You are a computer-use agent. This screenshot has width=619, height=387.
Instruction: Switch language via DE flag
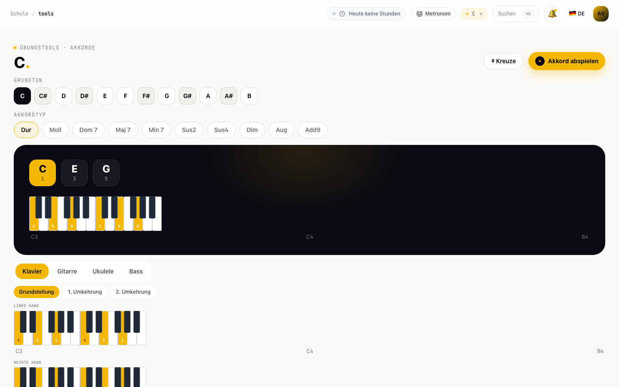click(576, 14)
